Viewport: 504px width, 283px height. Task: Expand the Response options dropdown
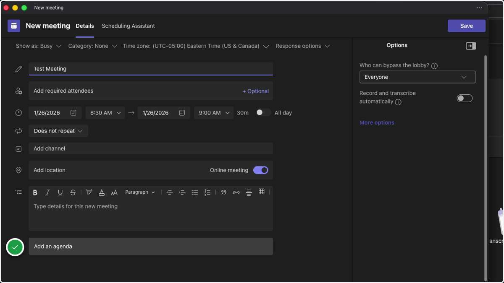pyautogui.click(x=303, y=46)
